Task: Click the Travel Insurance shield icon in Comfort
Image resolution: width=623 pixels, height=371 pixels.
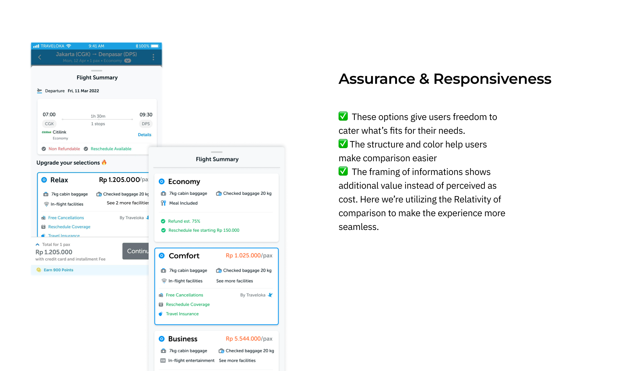Action: point(161,314)
